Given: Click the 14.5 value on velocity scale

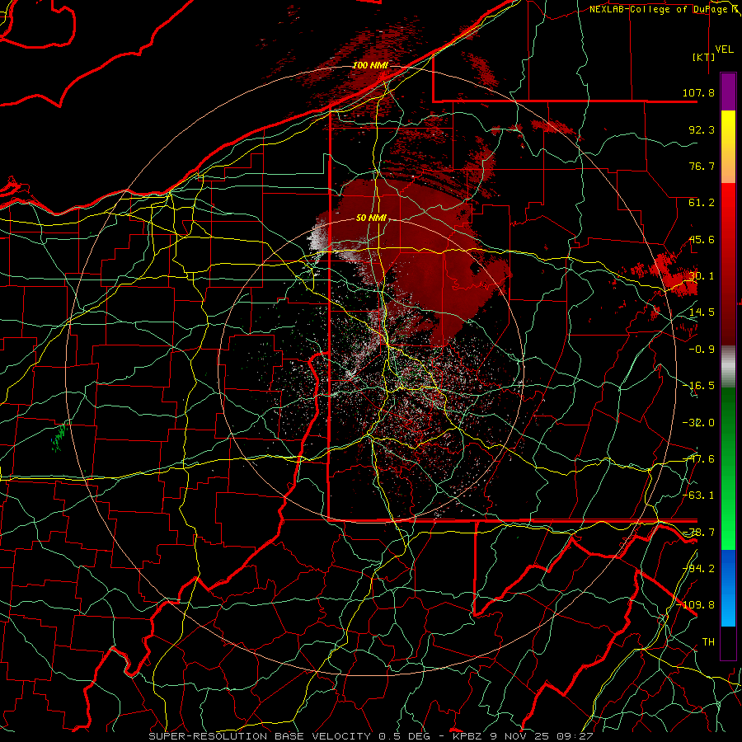Looking at the screenshot, I should [702, 312].
